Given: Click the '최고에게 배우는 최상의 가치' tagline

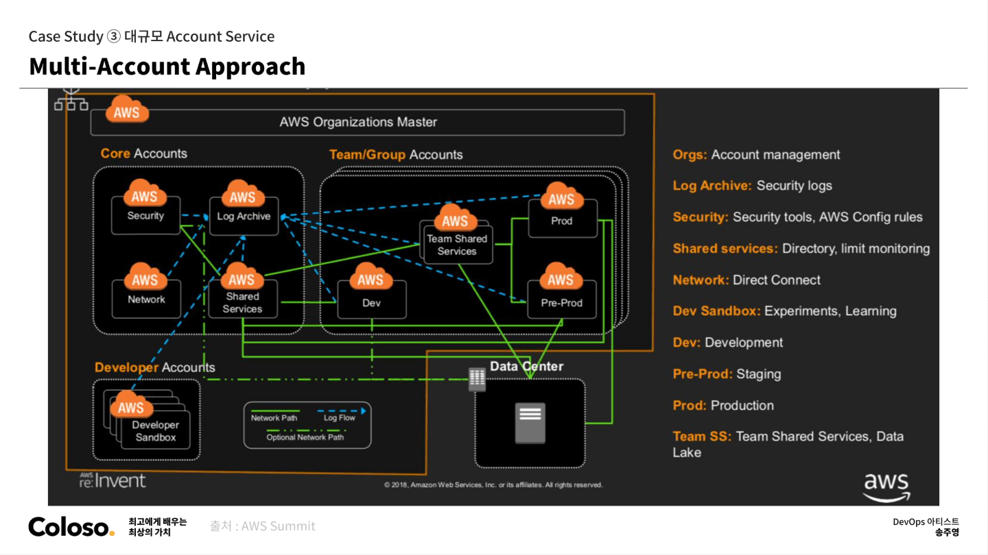Looking at the screenshot, I should tap(157, 527).
